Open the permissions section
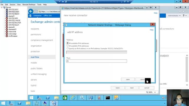This screenshot has height=106, width=189. coord(36,34)
